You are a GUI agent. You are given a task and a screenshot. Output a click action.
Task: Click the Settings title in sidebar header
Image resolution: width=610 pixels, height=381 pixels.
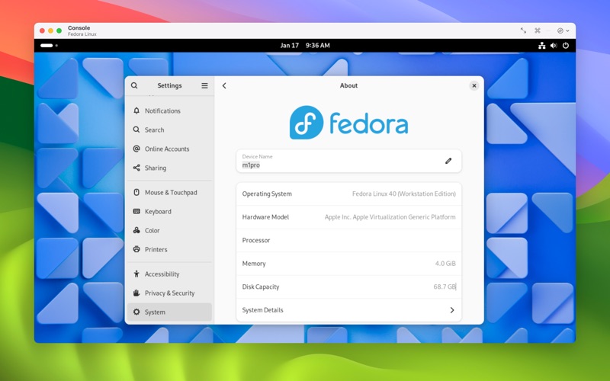click(169, 85)
